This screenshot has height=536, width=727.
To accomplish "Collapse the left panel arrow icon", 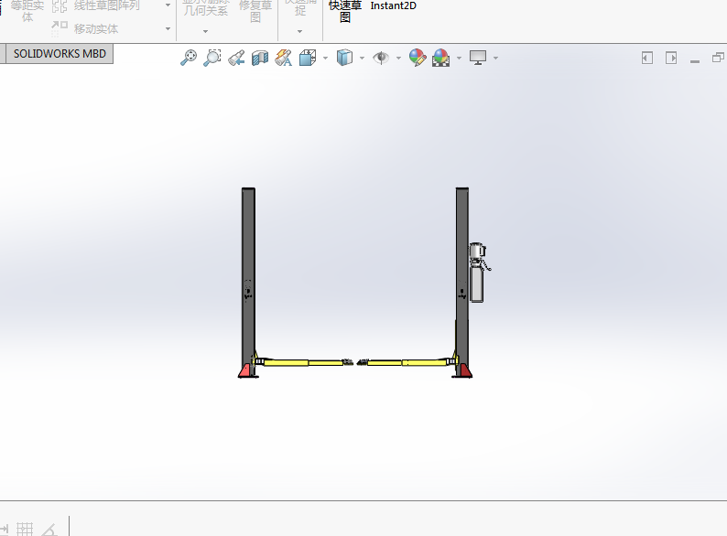I will point(647,58).
